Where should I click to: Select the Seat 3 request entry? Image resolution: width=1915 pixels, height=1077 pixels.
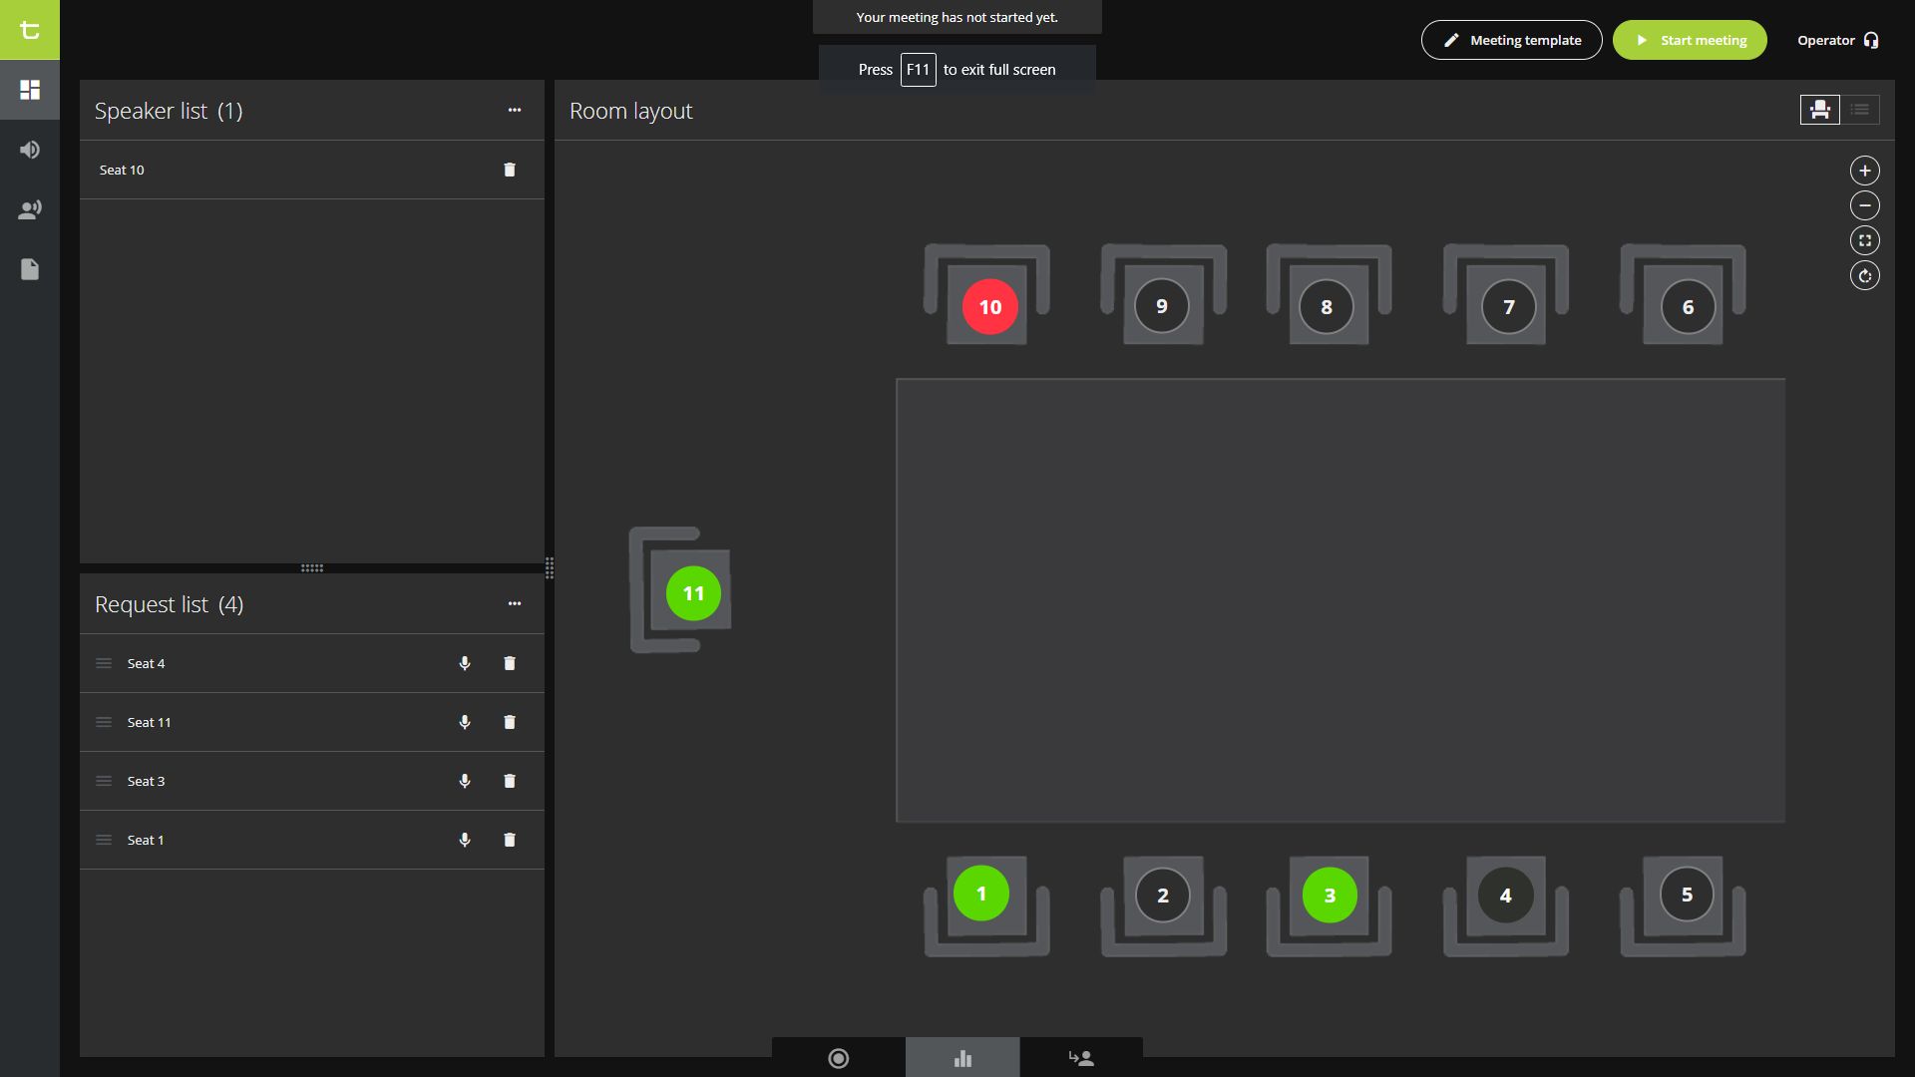pyautogui.click(x=312, y=781)
